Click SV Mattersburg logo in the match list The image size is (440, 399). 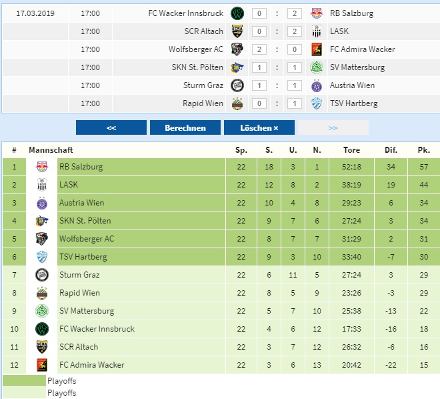tap(317, 67)
